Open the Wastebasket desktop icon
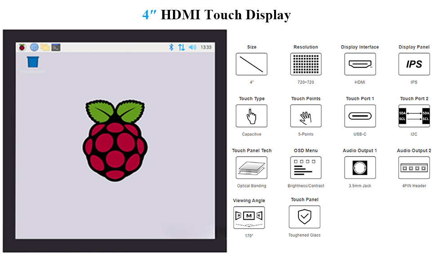436x269 pixels. pyautogui.click(x=33, y=65)
